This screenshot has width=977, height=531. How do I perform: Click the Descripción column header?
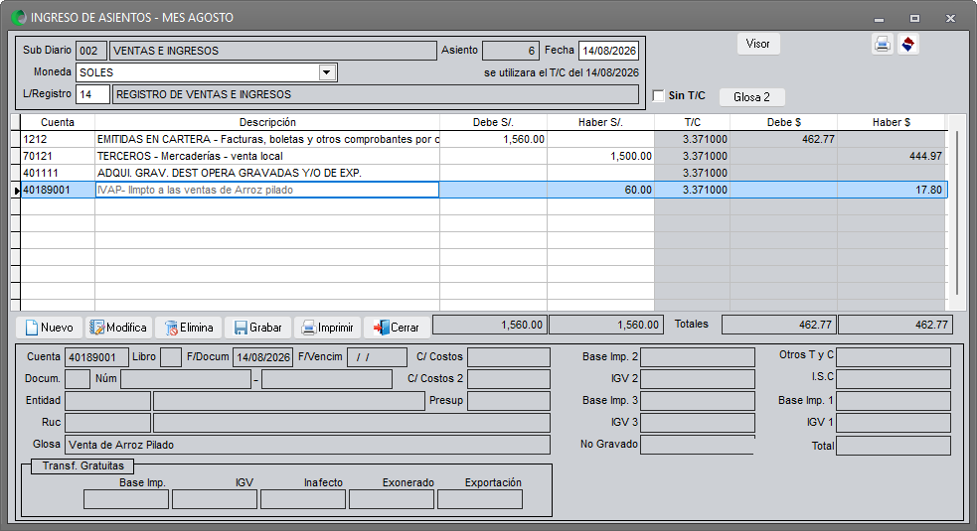(267, 123)
